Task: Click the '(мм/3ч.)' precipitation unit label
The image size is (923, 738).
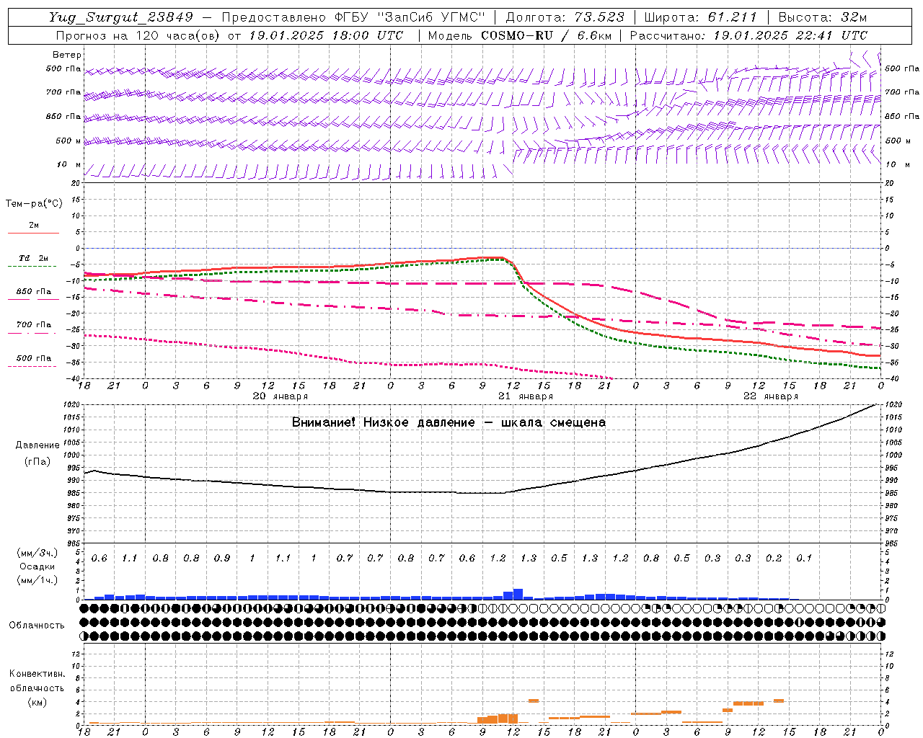Action: [x=36, y=553]
